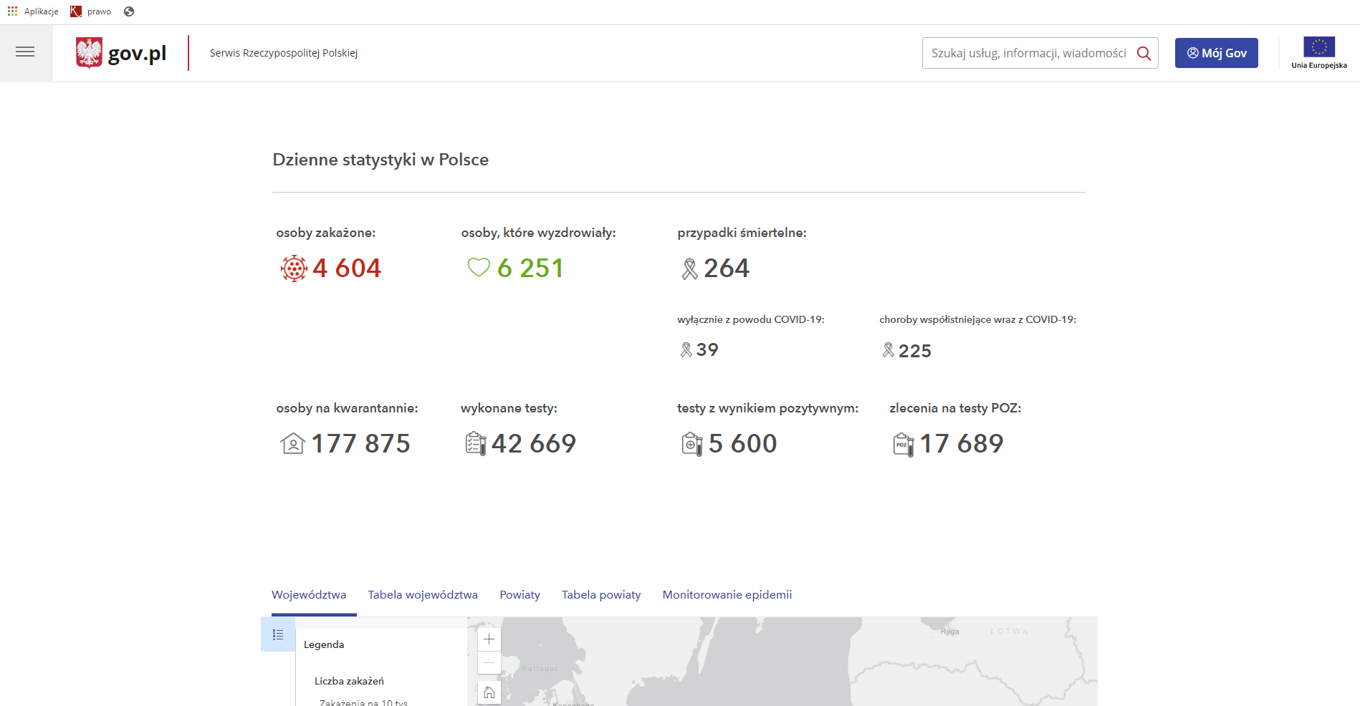Open the prawo bookmark
Viewport: 1360px width, 706px height.
tap(91, 11)
